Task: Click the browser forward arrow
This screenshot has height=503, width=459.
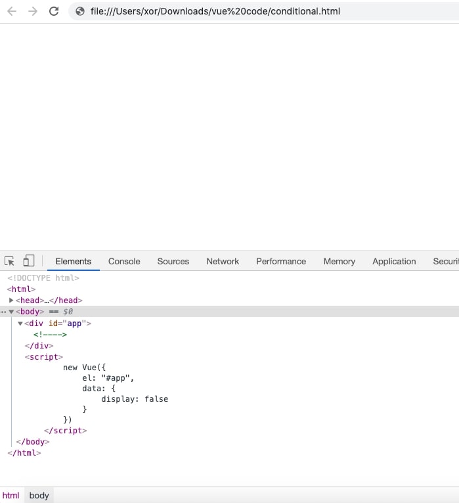Action: pos(33,12)
